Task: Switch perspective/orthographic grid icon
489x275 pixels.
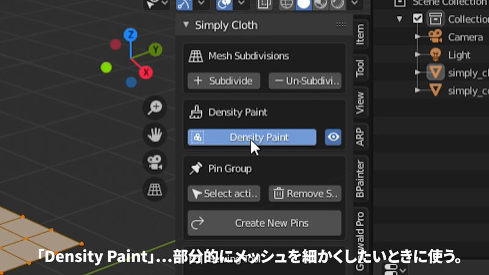Action: click(x=155, y=189)
